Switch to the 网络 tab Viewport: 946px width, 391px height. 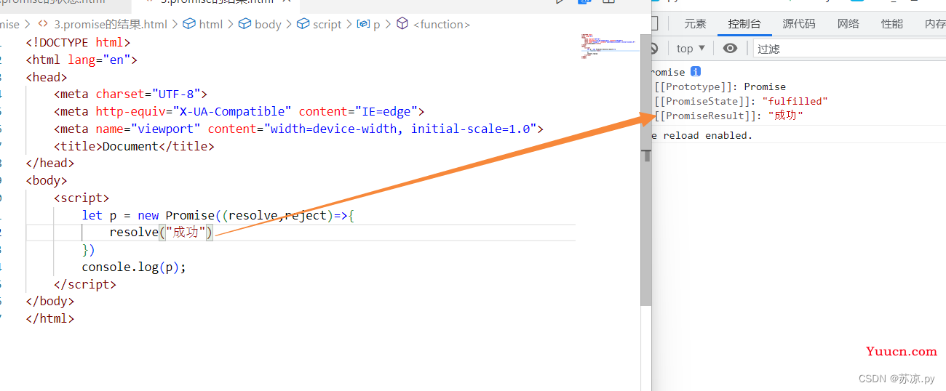click(848, 23)
